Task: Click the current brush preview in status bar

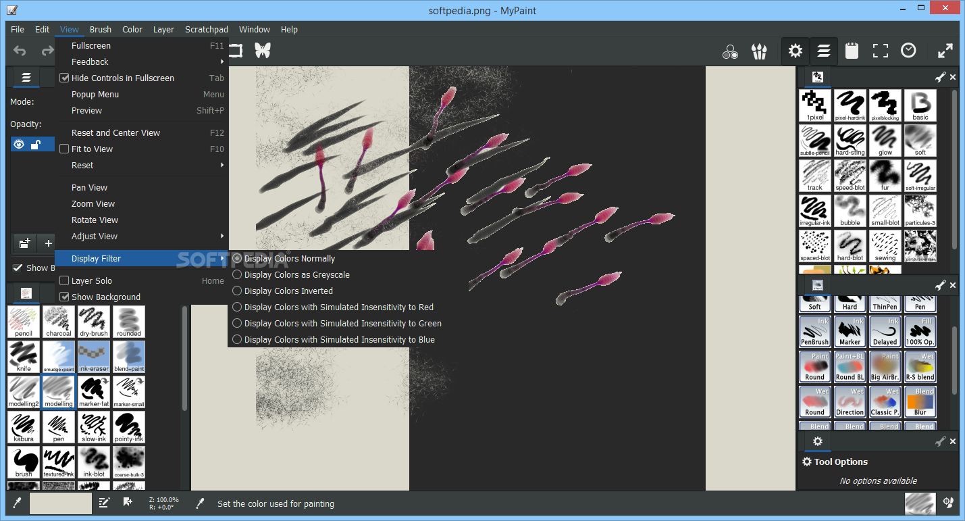Action: [920, 503]
